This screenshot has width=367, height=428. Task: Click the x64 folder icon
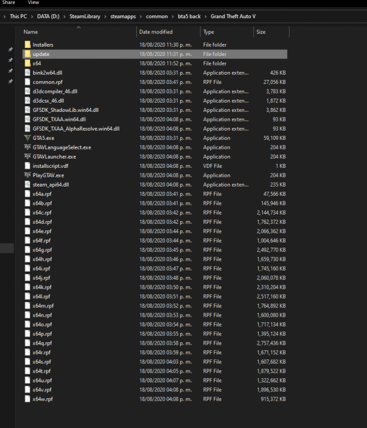pyautogui.click(x=27, y=63)
